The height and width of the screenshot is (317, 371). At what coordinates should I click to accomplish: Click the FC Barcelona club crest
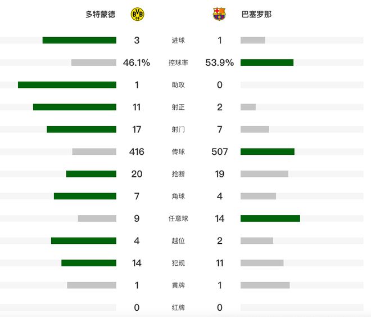(219, 14)
